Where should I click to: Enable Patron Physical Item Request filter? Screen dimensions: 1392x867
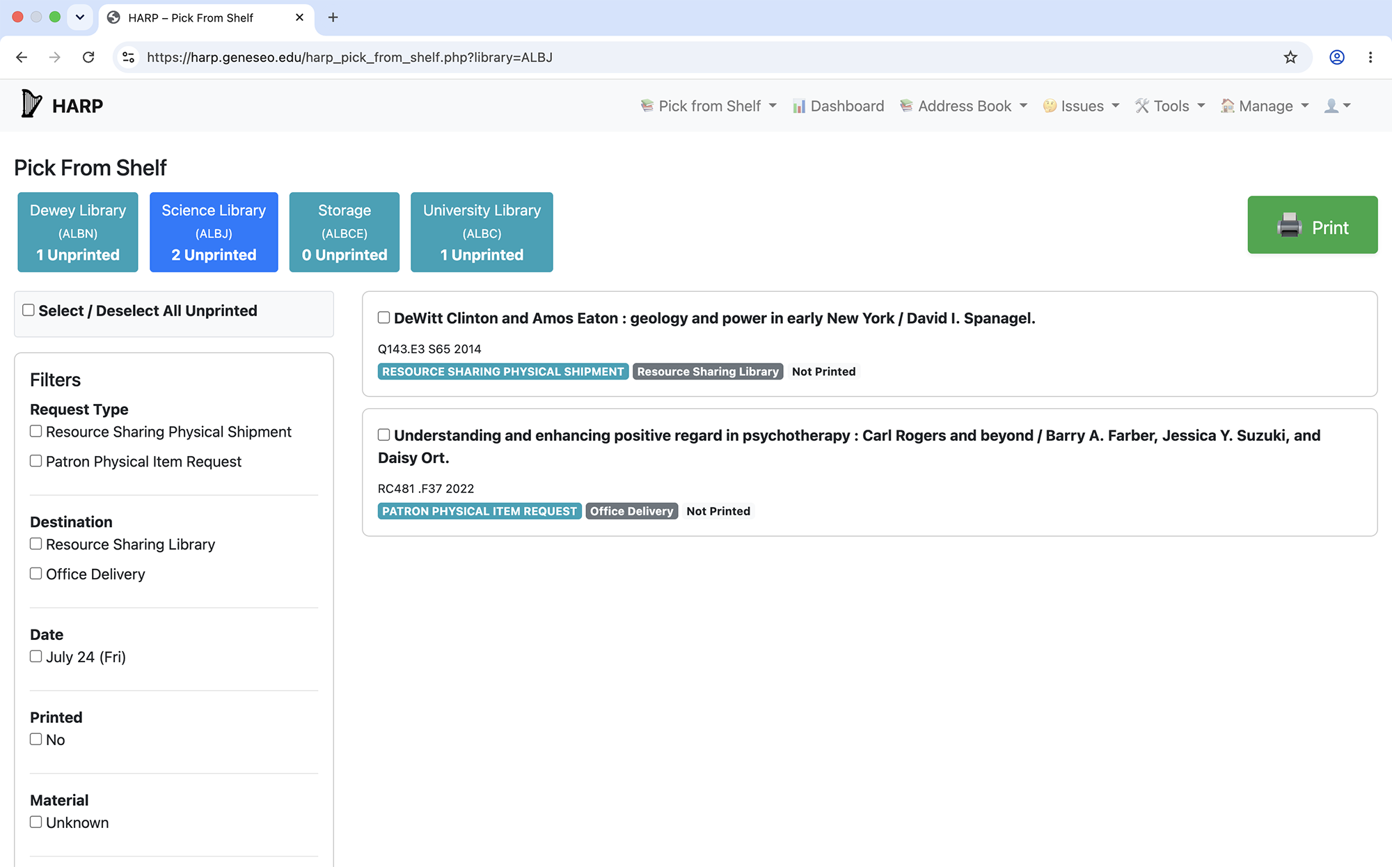(x=36, y=461)
